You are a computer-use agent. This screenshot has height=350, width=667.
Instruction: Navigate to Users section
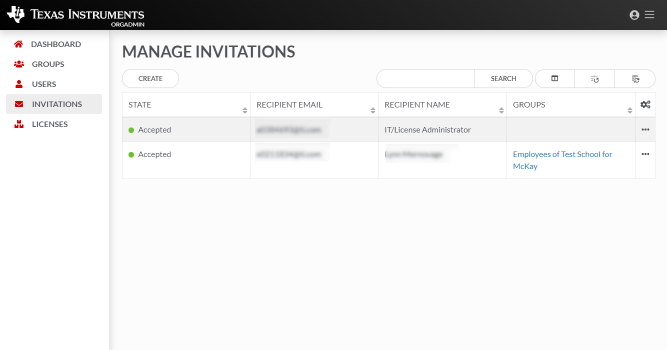tap(44, 84)
